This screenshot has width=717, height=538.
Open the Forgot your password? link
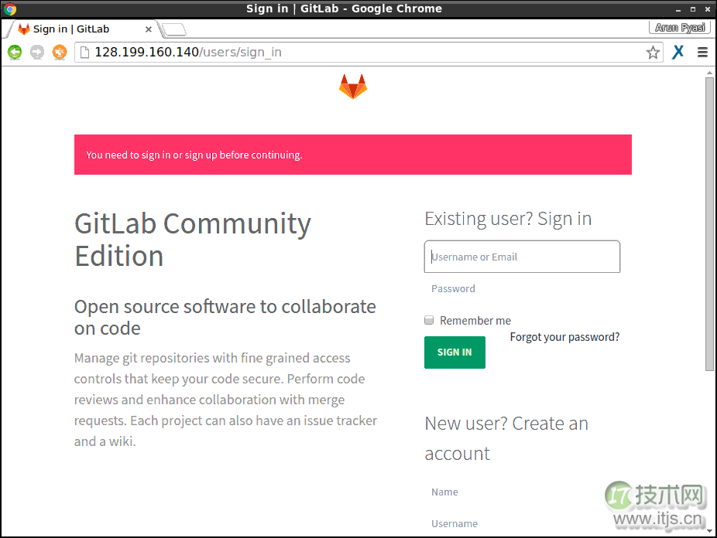pyautogui.click(x=564, y=337)
